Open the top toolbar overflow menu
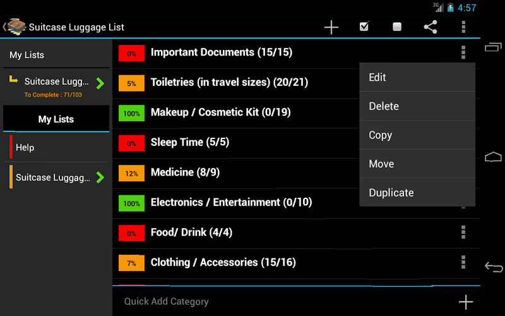Screen dimensions: 505x316 point(463,27)
